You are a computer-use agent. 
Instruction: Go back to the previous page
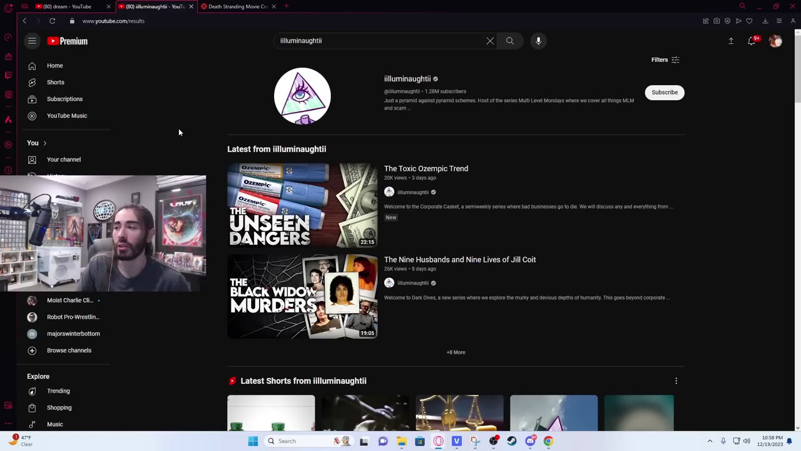tap(24, 21)
